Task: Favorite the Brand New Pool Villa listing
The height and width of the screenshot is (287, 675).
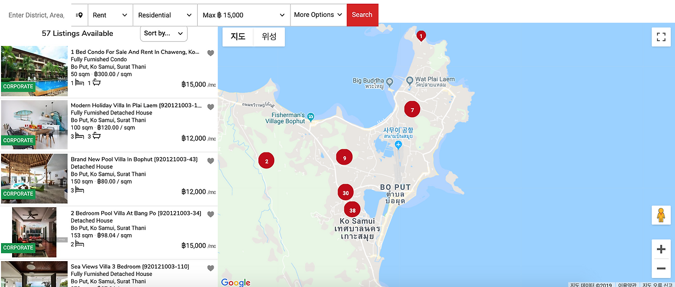Action: 210,160
